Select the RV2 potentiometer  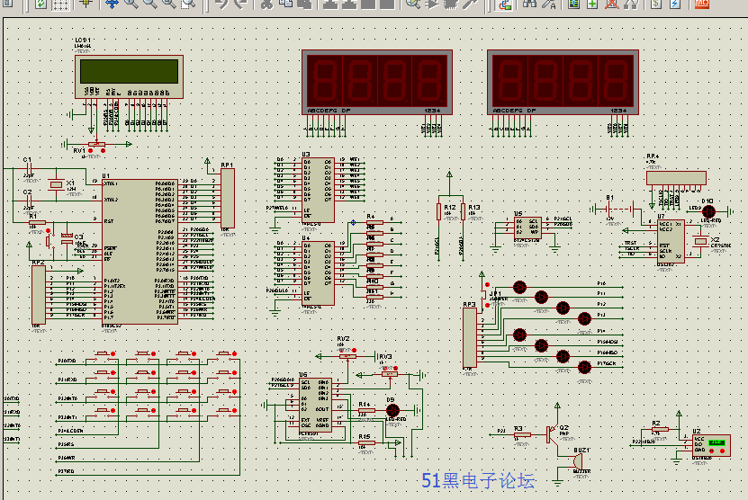pos(347,356)
